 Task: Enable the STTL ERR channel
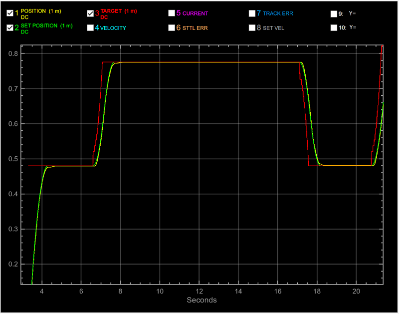(x=172, y=27)
